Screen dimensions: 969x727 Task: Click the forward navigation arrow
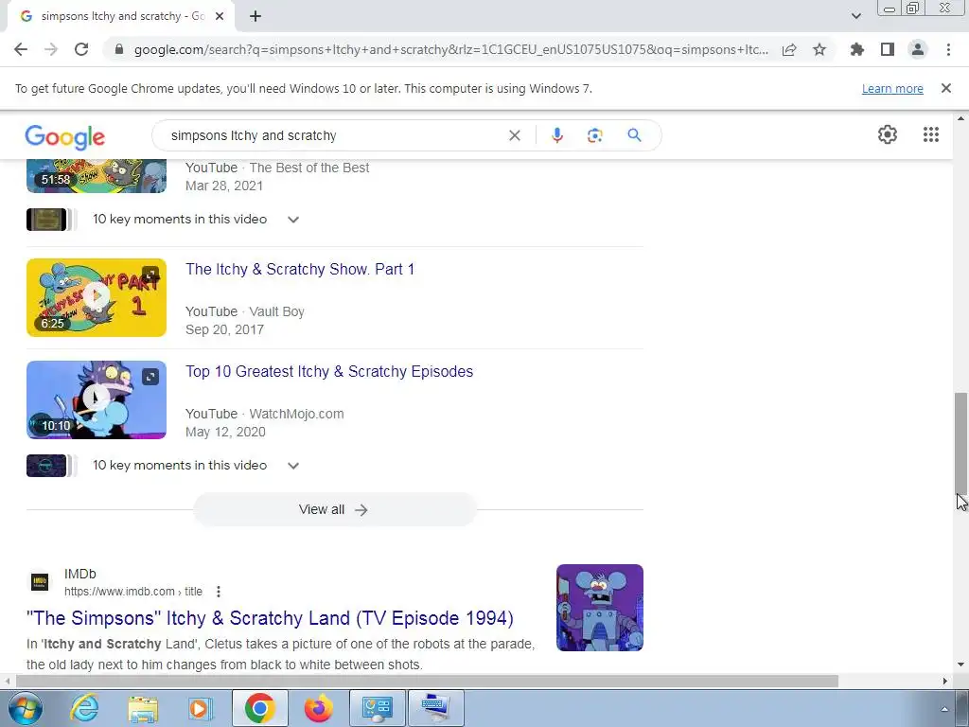(x=51, y=49)
